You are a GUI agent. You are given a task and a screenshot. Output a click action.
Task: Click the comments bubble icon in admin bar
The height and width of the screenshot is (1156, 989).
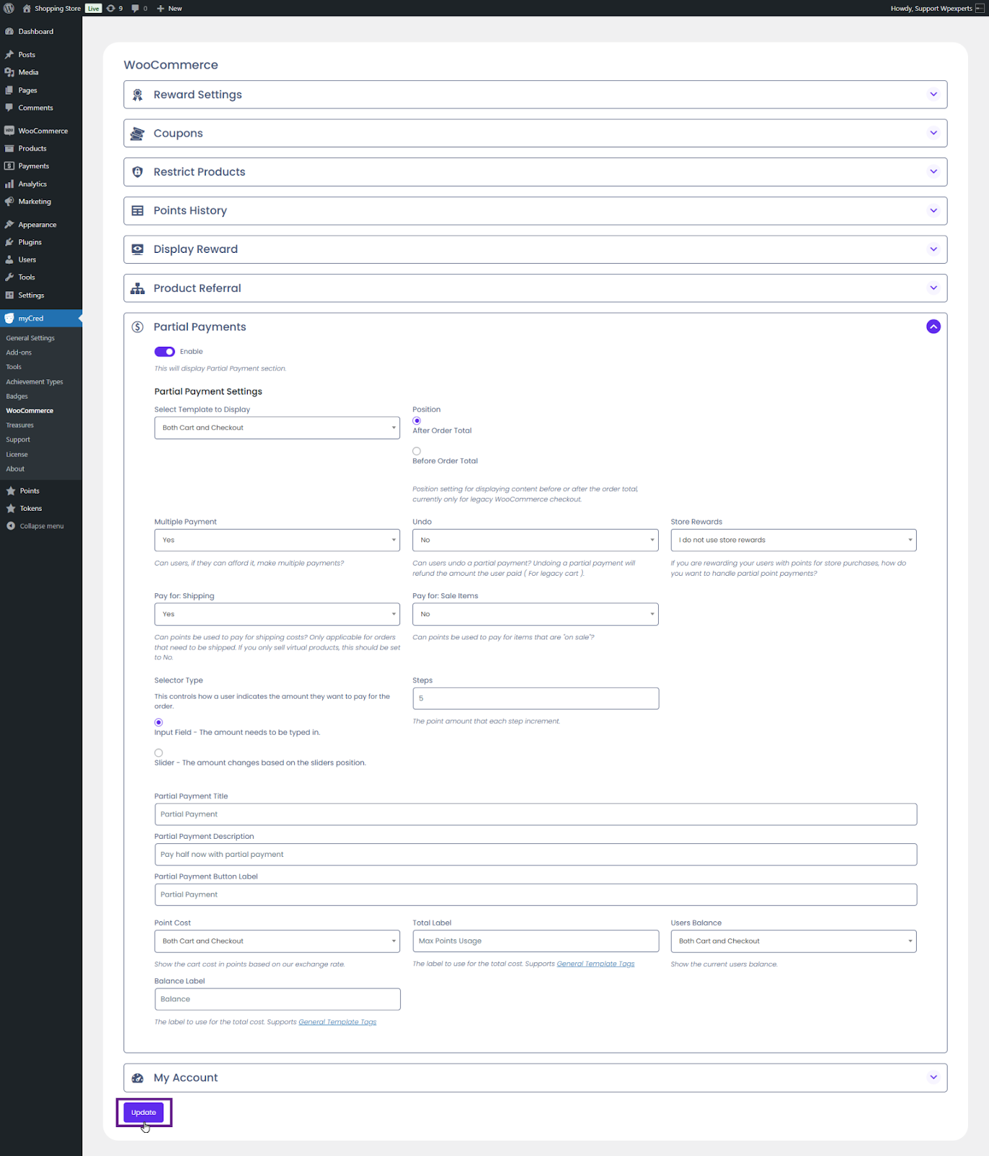135,9
